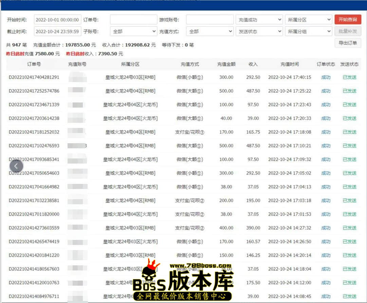The image size is (367, 303).
Task: Click the 充值时间 column header
Action: [289, 64]
